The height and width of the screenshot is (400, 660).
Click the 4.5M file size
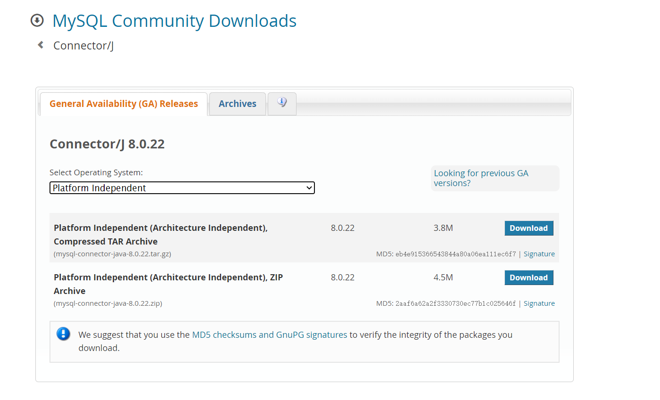point(443,278)
